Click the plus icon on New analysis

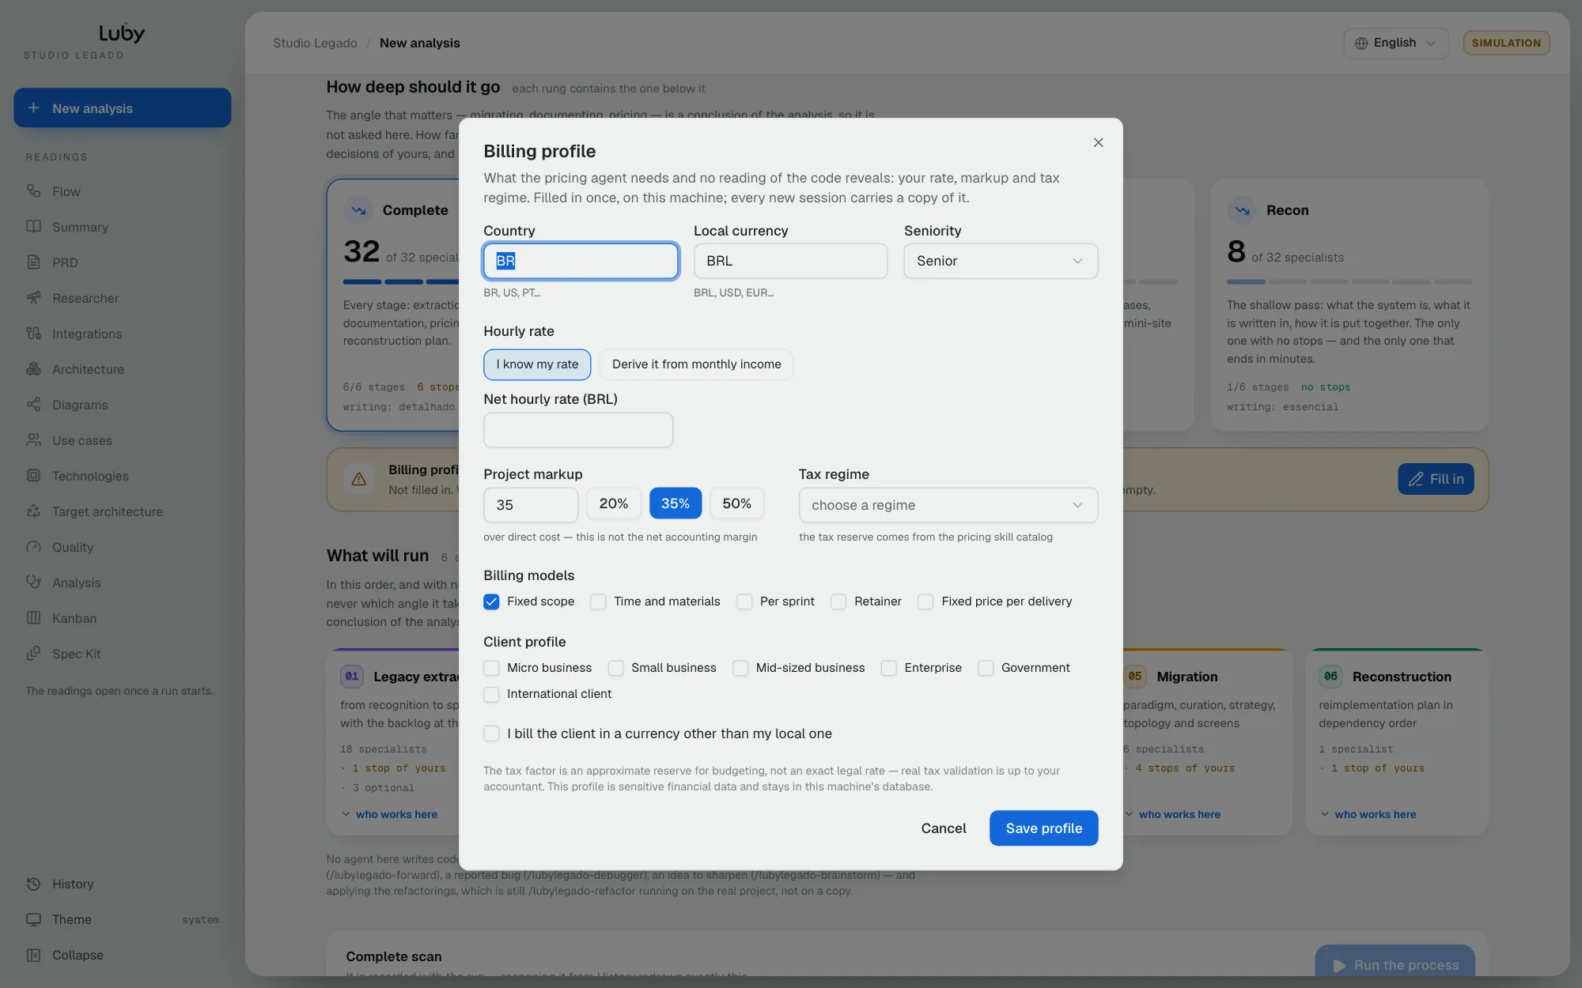coord(33,107)
